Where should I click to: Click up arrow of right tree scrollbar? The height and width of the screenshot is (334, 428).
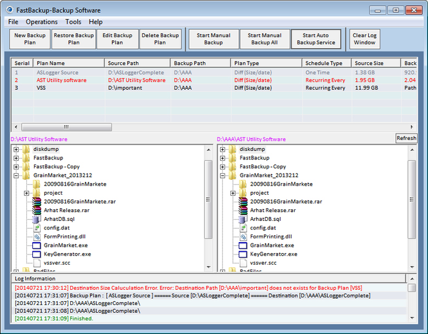(412, 150)
